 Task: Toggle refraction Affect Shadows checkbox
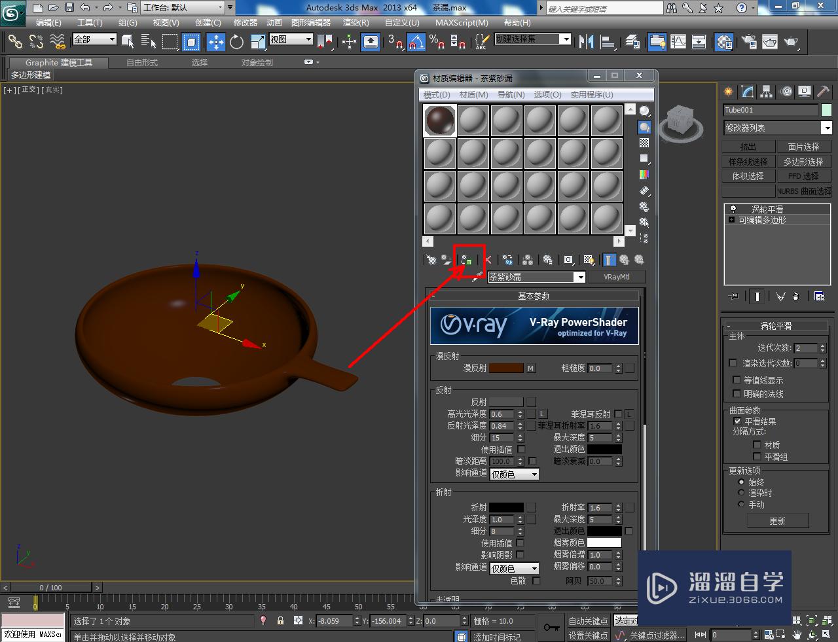click(x=520, y=554)
